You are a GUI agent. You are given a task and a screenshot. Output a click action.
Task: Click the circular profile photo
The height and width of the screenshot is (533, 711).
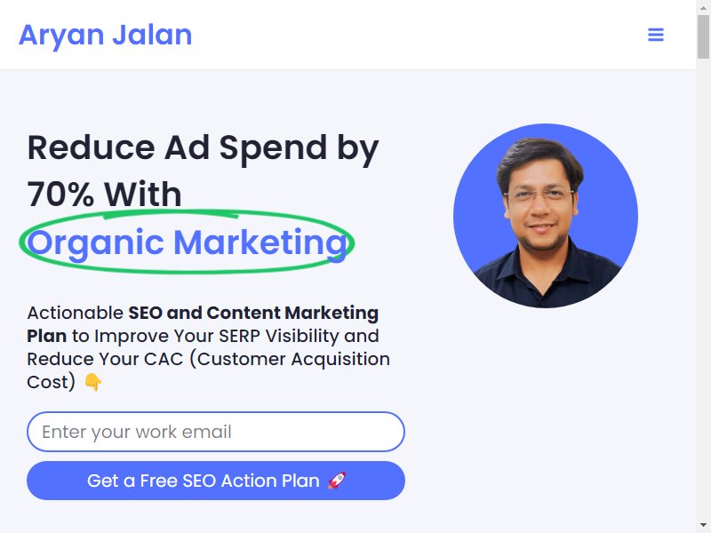click(x=546, y=216)
